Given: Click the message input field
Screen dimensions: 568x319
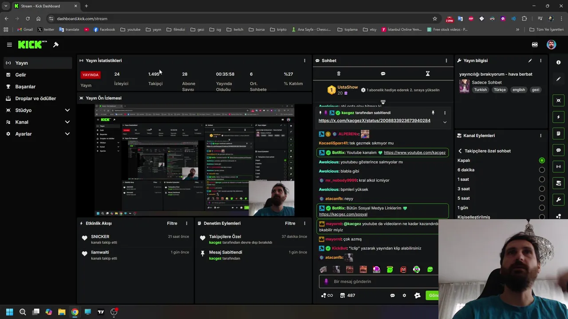Looking at the screenshot, I should click(379, 281).
